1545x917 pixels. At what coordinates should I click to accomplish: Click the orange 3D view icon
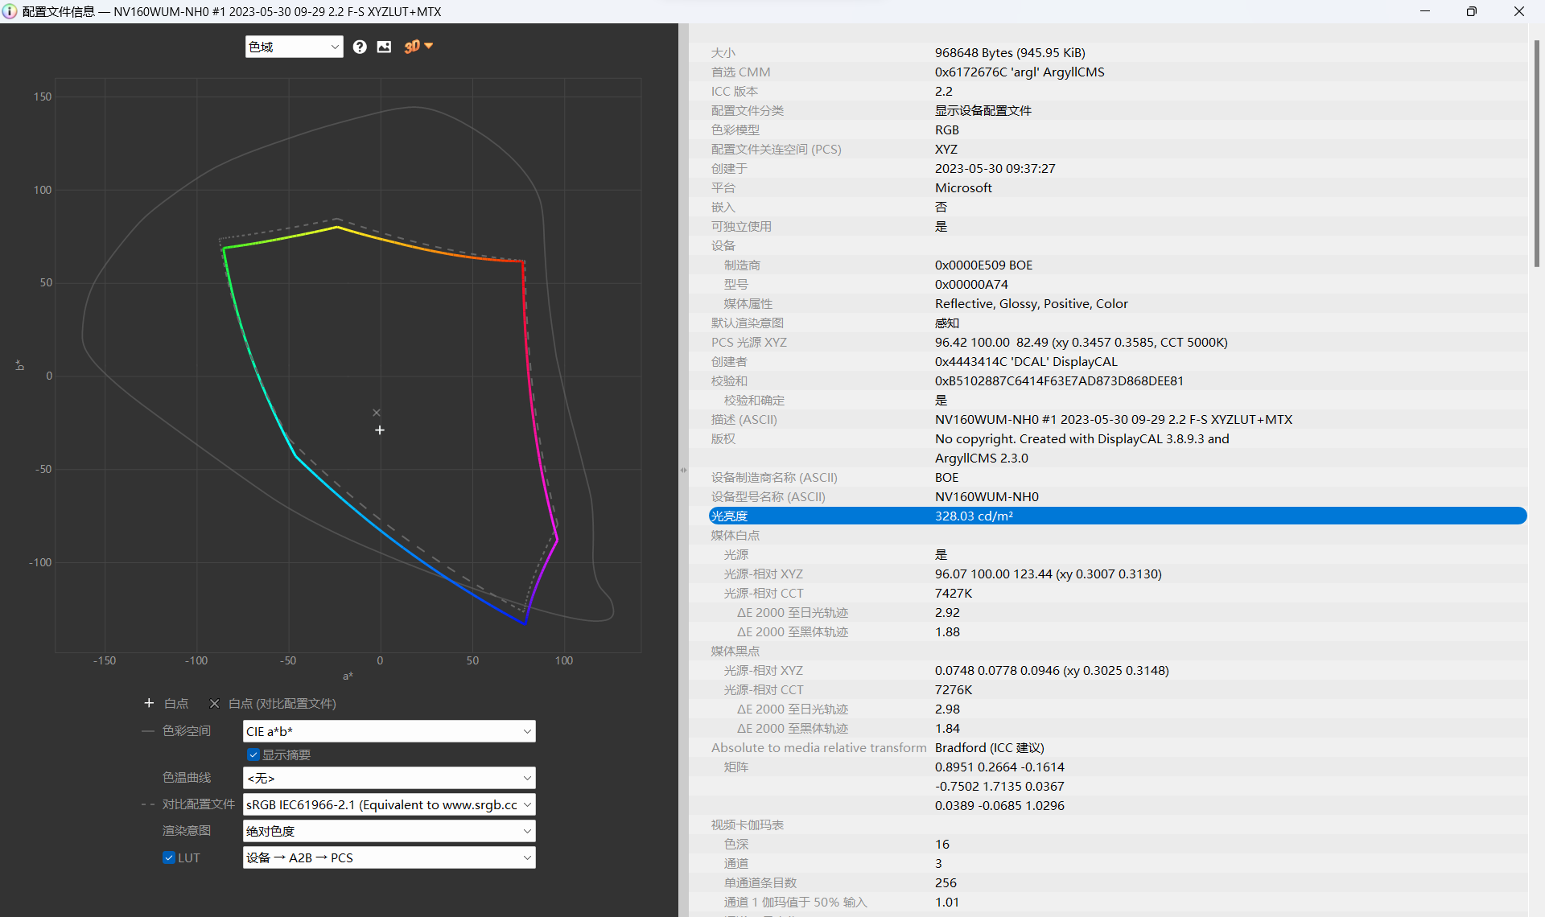[x=412, y=47]
